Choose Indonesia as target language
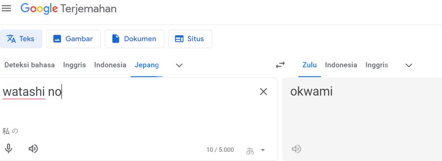The height and width of the screenshot is (161, 442). (341, 65)
